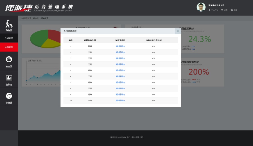Open the 福州区域仓 link in row 8
The width and height of the screenshot is (253, 146).
tap(120, 88)
